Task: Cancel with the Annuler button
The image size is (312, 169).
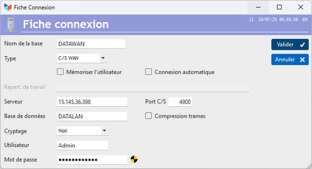Action: pyautogui.click(x=290, y=59)
